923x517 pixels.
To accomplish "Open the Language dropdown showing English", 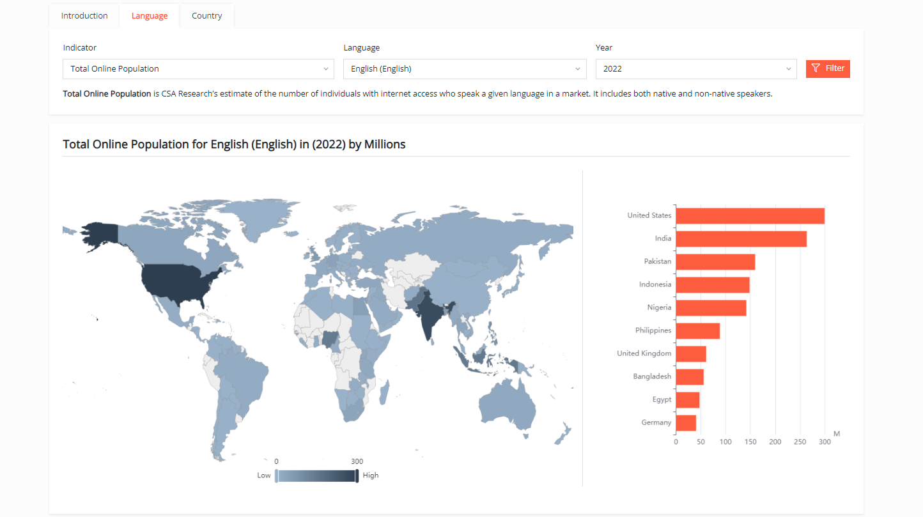I will [x=465, y=69].
